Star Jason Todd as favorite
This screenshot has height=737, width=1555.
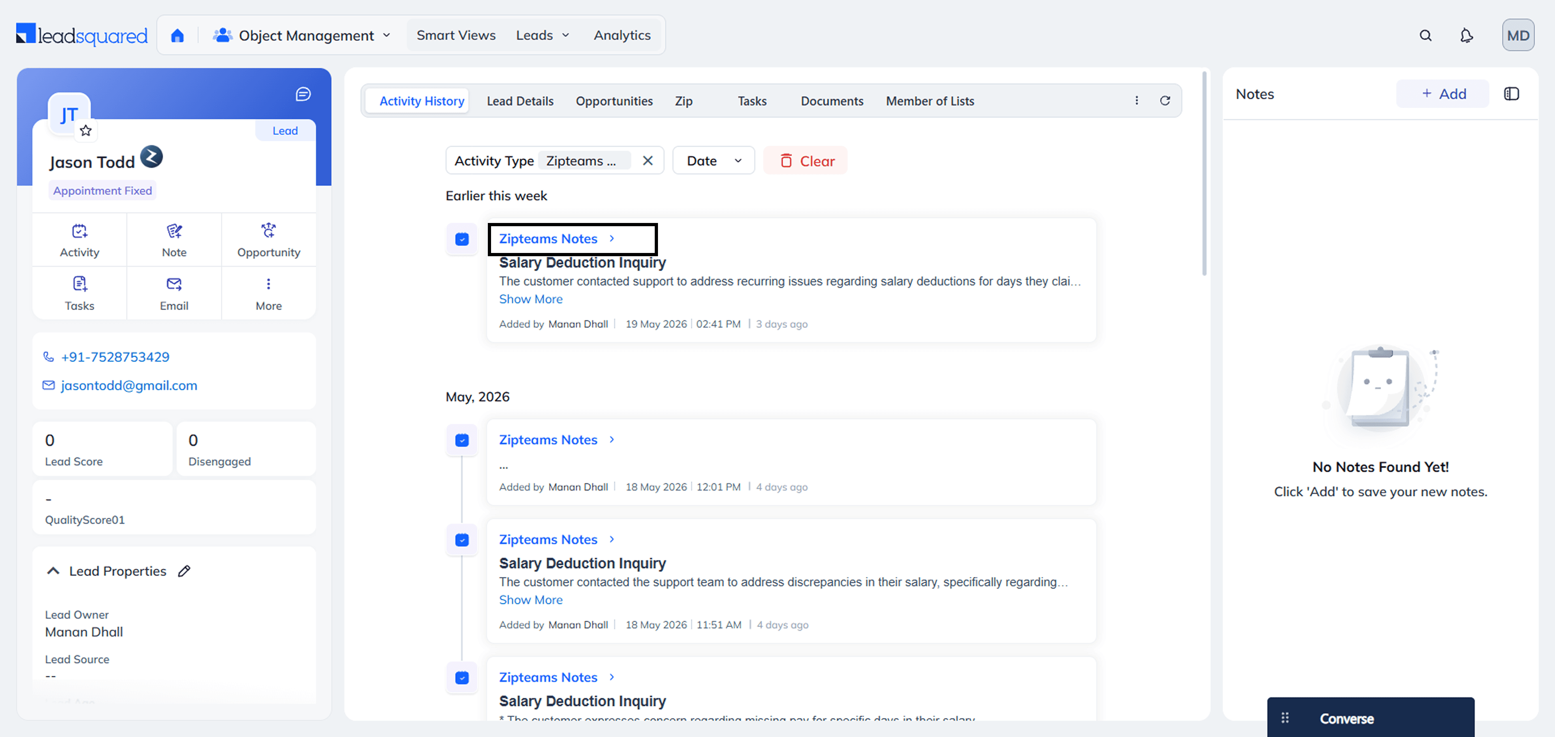click(86, 131)
